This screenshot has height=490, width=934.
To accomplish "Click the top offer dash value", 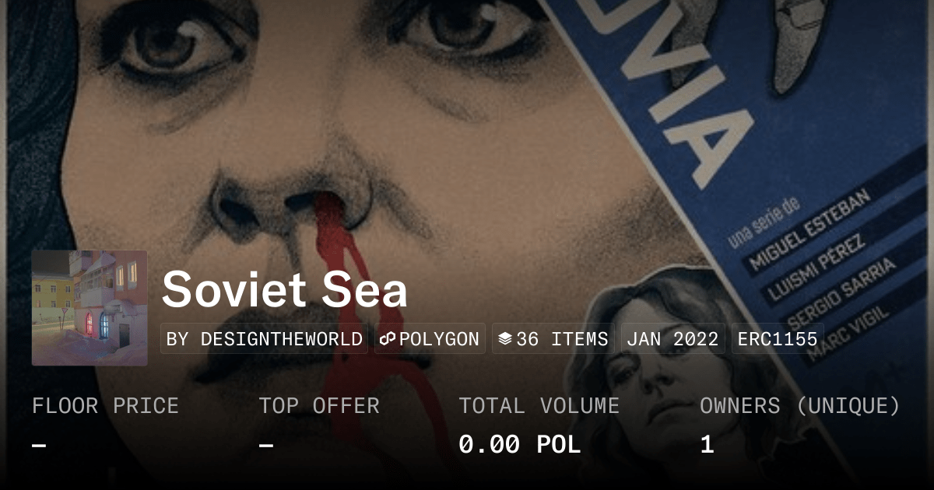I will click(266, 446).
